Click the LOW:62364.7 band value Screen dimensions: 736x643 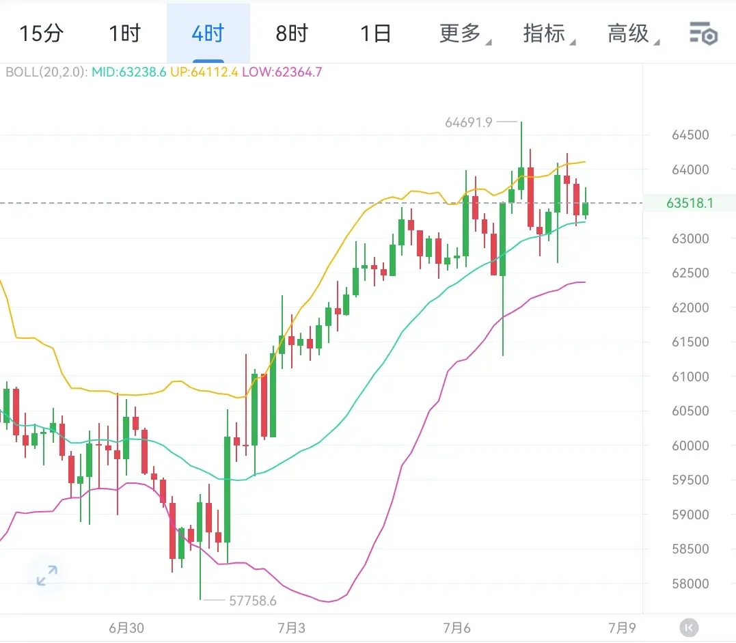click(x=282, y=72)
